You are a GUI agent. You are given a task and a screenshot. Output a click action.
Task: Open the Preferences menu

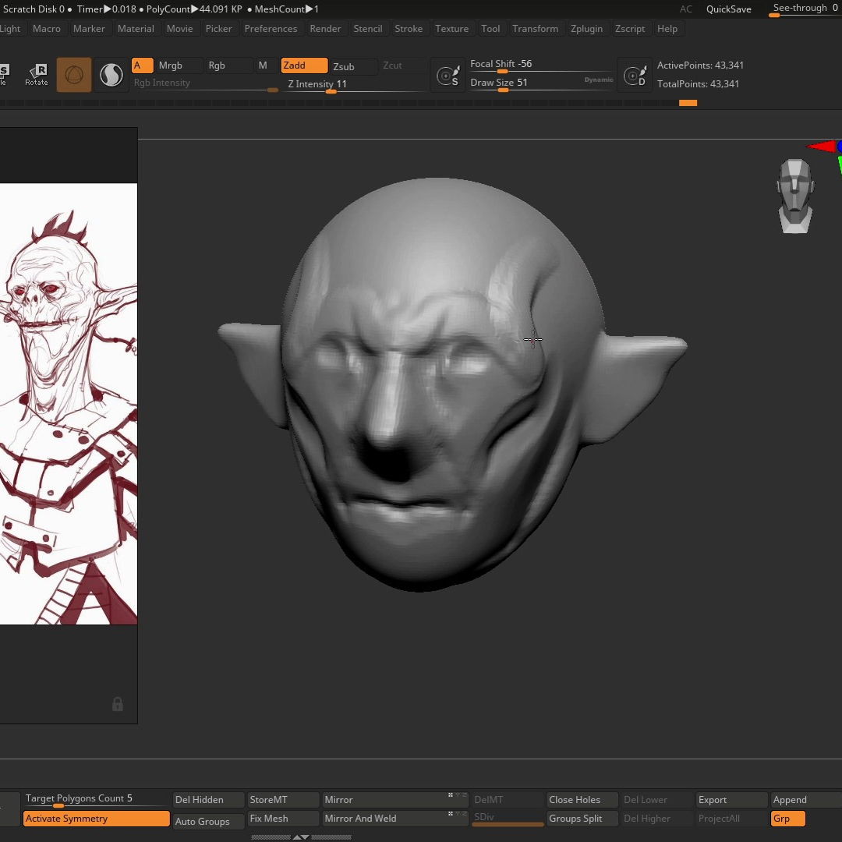pyautogui.click(x=271, y=28)
